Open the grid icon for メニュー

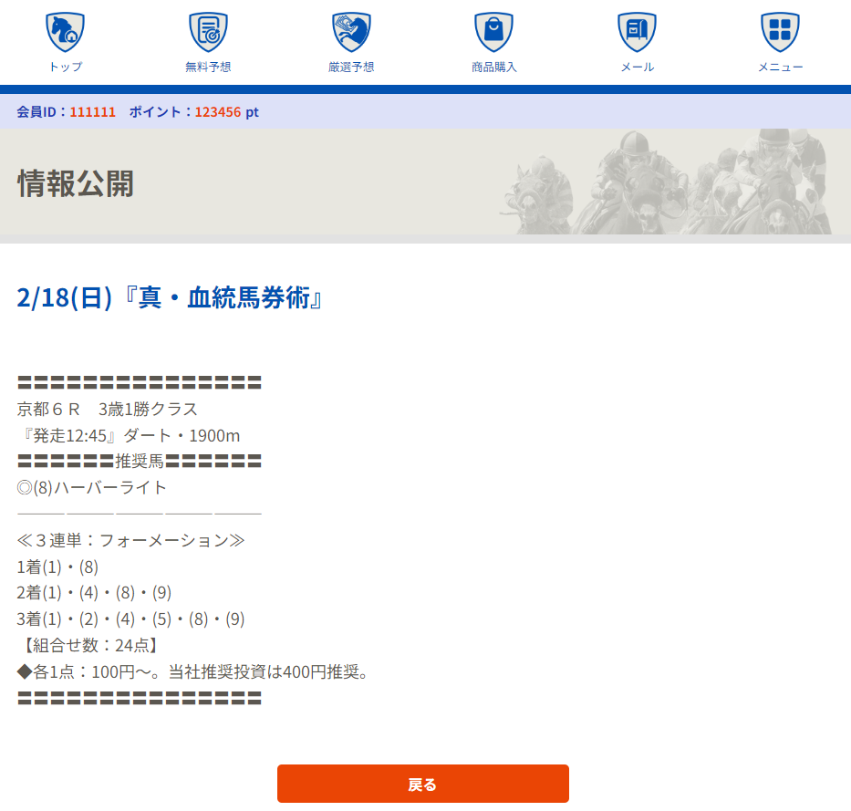780,32
